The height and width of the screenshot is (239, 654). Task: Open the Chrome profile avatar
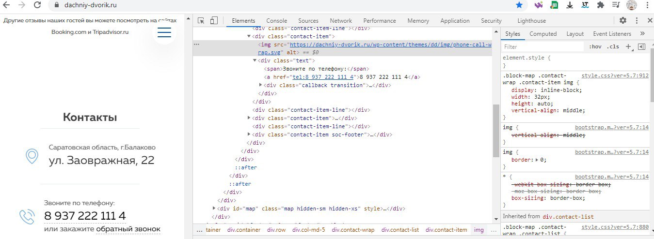631,5
